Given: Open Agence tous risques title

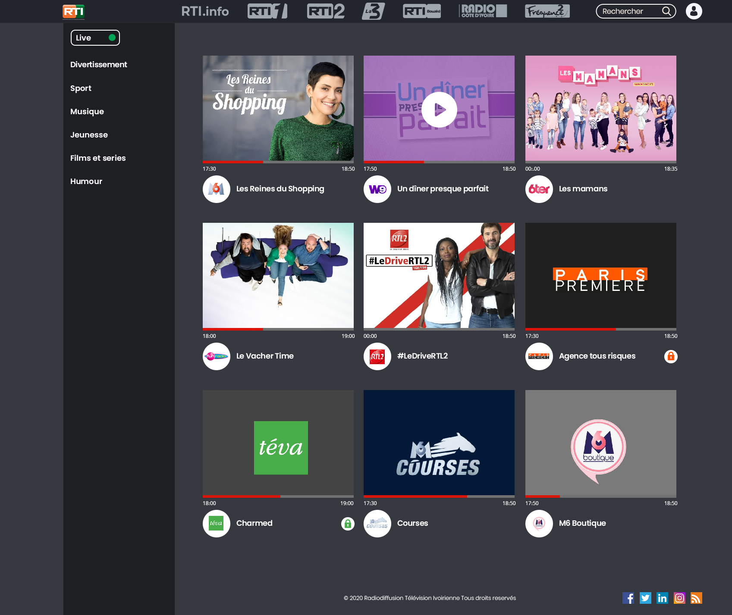Looking at the screenshot, I should pyautogui.click(x=597, y=356).
